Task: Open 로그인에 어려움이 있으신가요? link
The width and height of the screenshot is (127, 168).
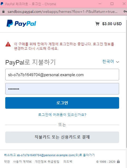Action: coord(62,115)
